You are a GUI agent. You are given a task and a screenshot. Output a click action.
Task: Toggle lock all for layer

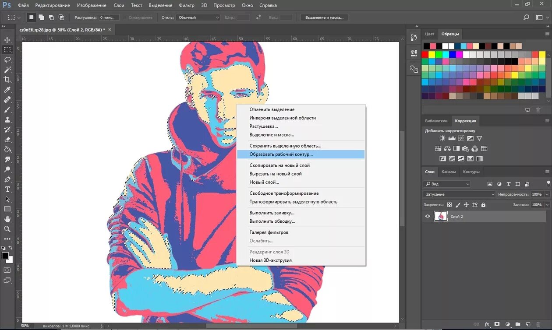tap(483, 205)
